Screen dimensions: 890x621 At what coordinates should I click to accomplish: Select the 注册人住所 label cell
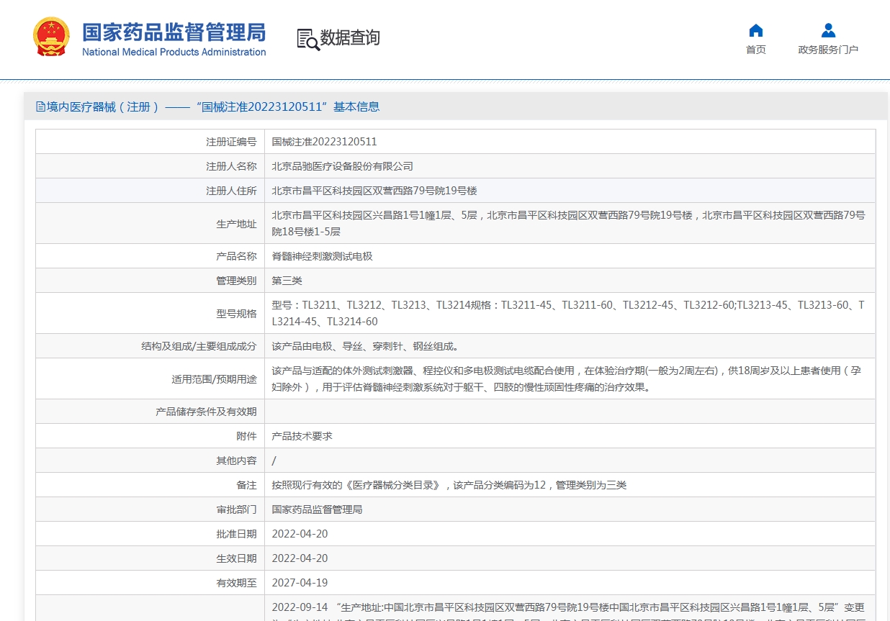pos(150,191)
